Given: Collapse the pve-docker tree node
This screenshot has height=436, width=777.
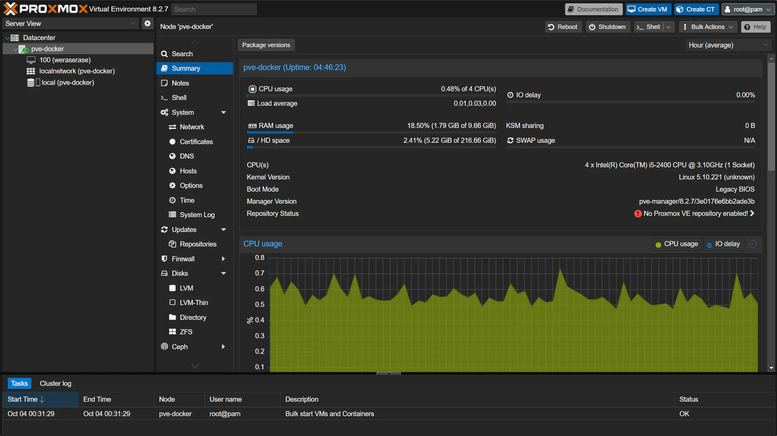Looking at the screenshot, I should coord(15,49).
